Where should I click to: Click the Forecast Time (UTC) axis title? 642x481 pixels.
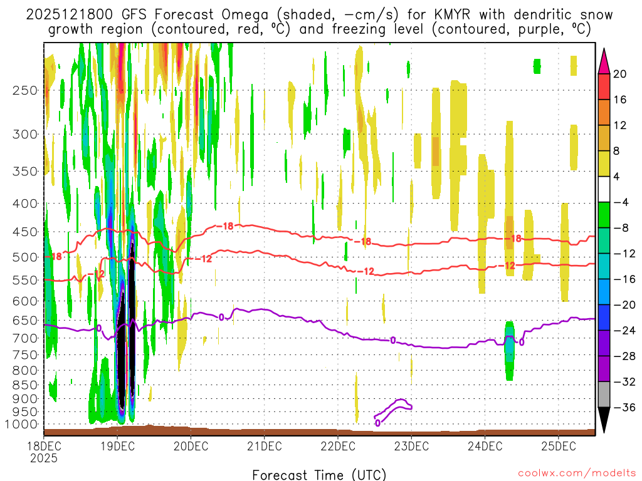pyautogui.click(x=319, y=474)
